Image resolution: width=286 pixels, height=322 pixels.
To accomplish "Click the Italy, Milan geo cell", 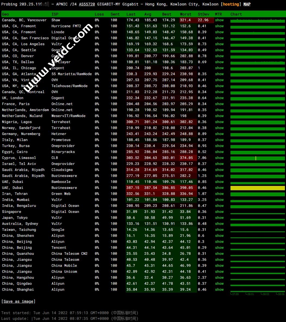I will coord(15,140).
